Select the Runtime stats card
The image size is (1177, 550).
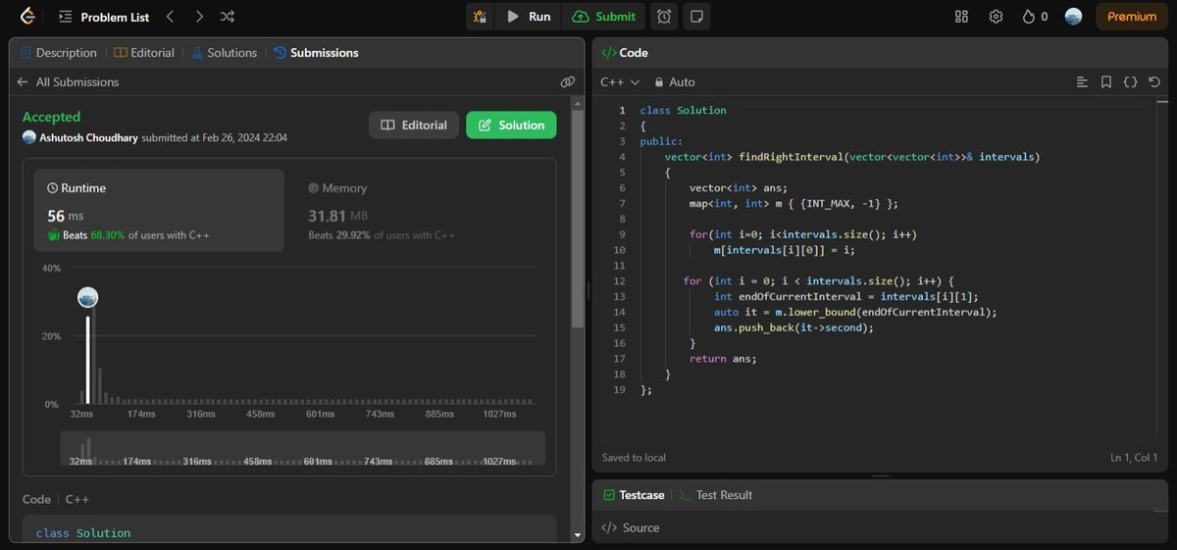point(160,211)
